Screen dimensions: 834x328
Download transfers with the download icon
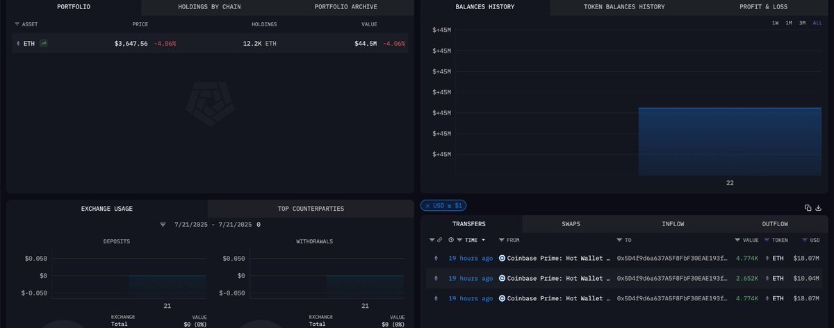[x=820, y=207]
